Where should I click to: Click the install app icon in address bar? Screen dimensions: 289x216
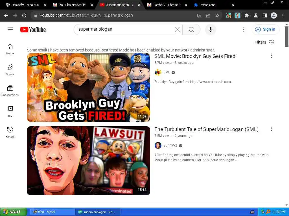pos(199,16)
